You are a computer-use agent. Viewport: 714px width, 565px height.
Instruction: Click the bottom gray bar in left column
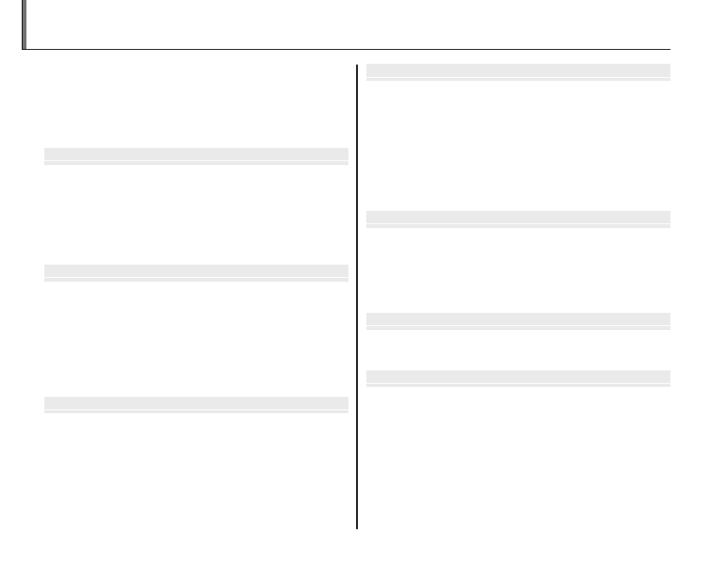[x=196, y=404]
